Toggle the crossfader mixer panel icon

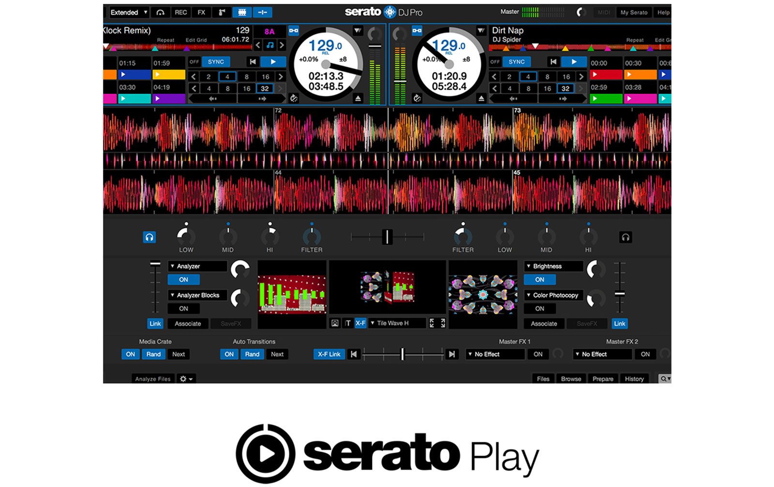click(263, 12)
